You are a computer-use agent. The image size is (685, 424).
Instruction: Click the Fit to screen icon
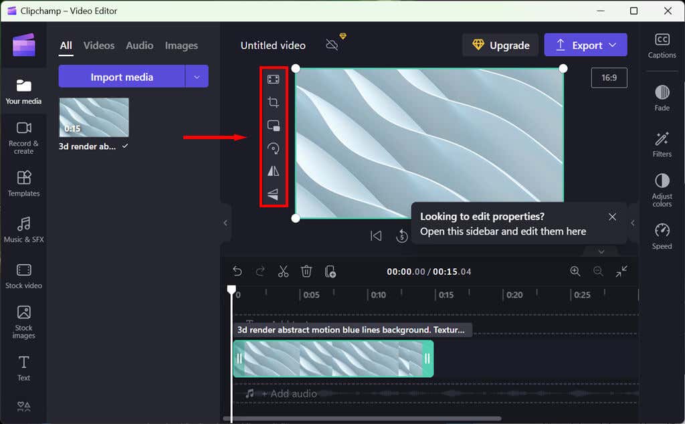click(x=273, y=79)
